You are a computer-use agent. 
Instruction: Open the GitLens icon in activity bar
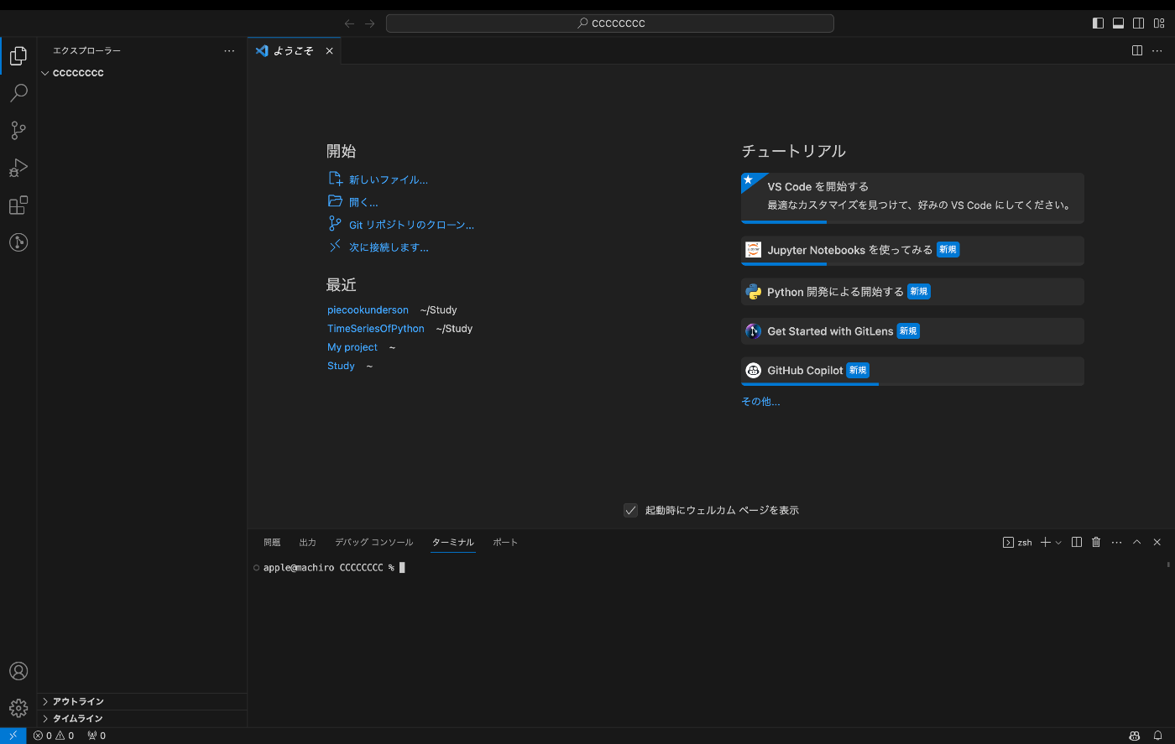[18, 242]
